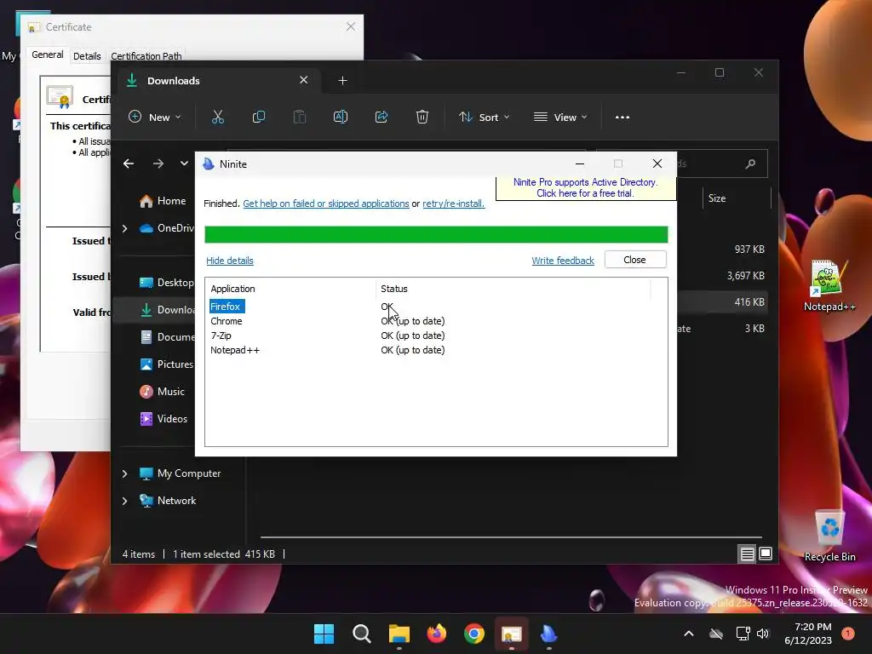The image size is (872, 654).
Task: Launch Firefox from the taskbar
Action: pos(437,634)
